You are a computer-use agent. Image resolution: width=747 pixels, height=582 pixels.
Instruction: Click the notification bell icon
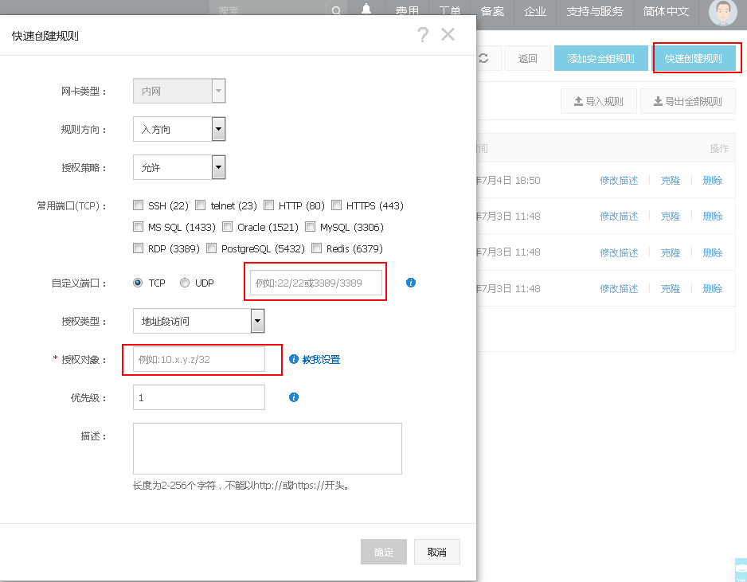366,10
